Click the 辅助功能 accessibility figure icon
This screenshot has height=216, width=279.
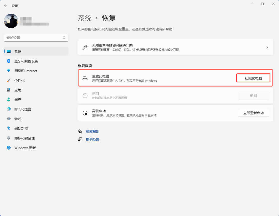(x=9, y=128)
